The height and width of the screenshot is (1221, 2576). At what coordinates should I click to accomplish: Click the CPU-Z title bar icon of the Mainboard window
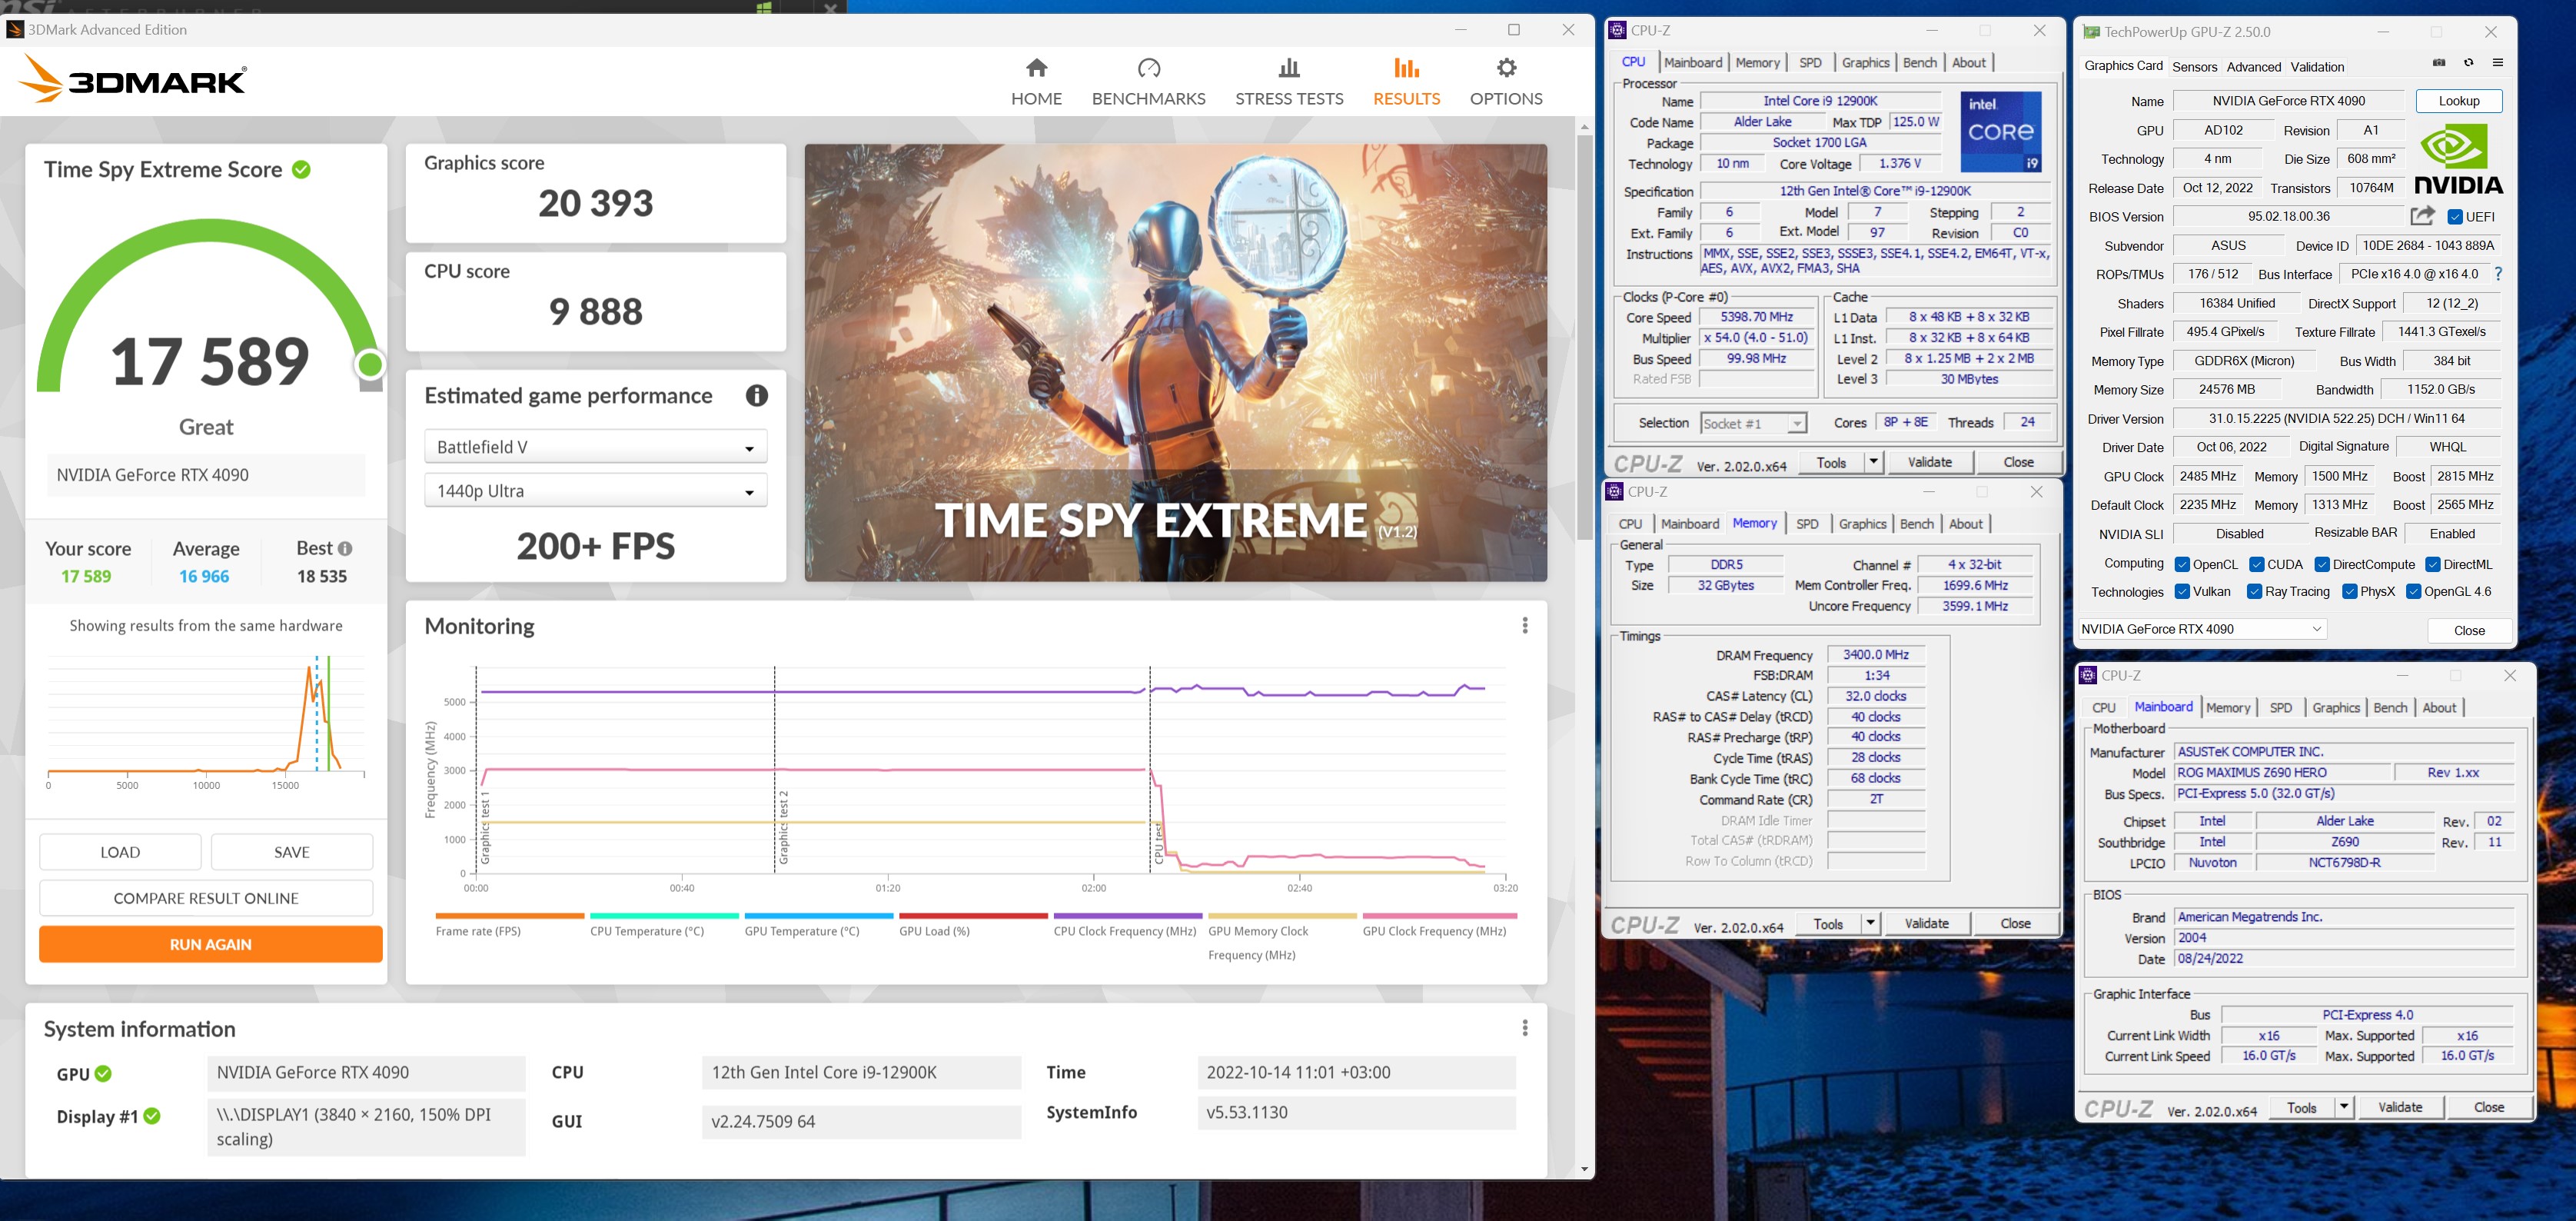[x=2088, y=676]
